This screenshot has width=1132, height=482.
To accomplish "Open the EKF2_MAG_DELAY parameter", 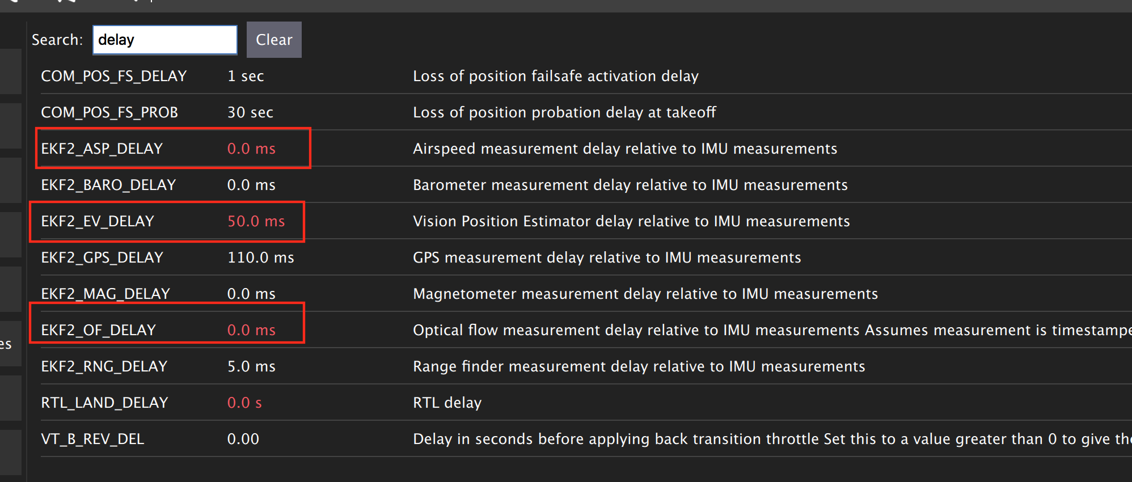I will pos(105,294).
